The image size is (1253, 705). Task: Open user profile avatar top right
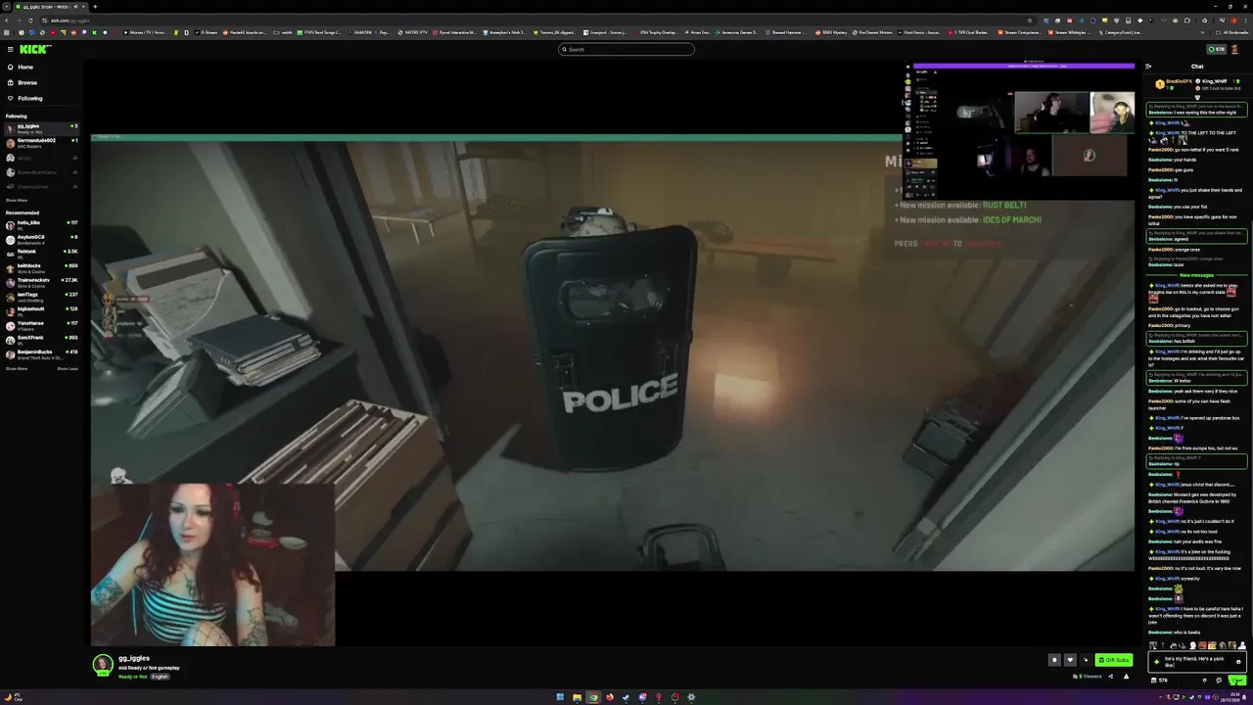point(1235,49)
